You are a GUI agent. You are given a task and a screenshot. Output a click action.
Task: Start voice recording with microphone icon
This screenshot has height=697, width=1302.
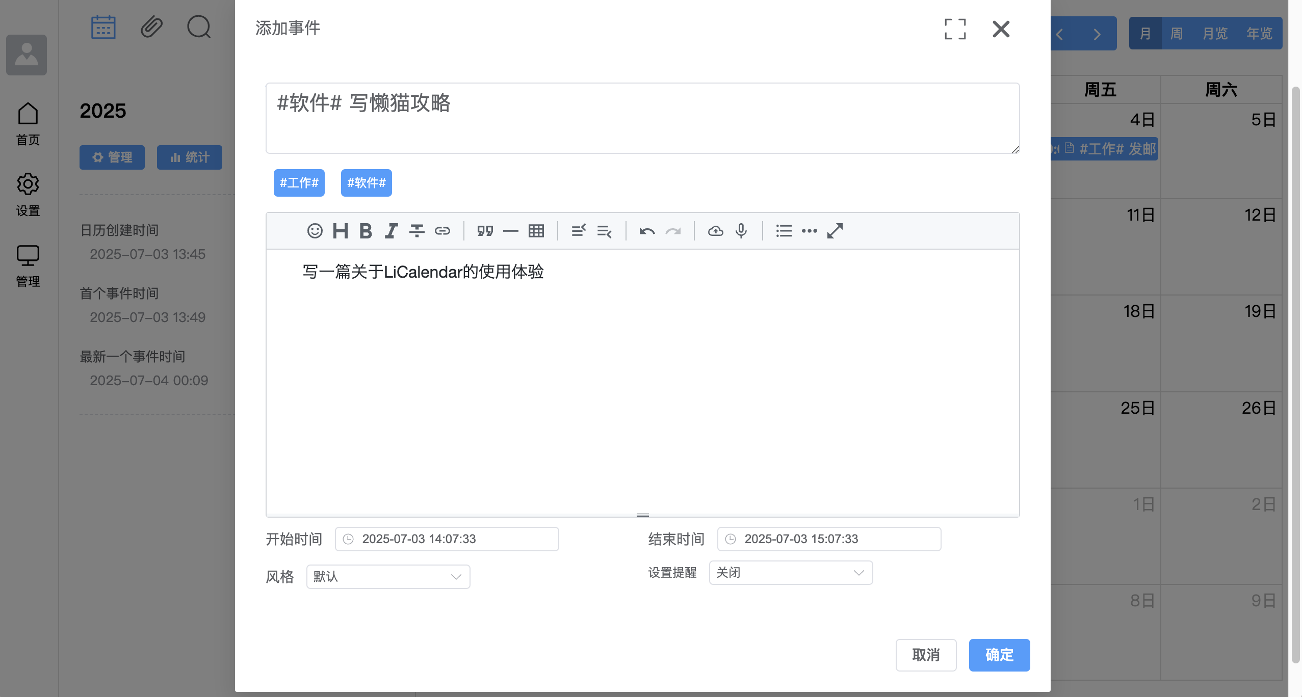[741, 231]
